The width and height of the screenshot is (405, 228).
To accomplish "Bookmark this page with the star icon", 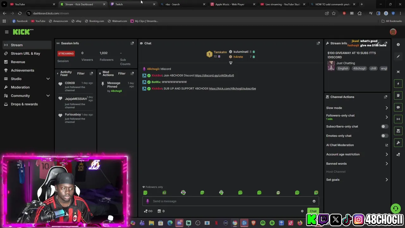I will 333,13.
